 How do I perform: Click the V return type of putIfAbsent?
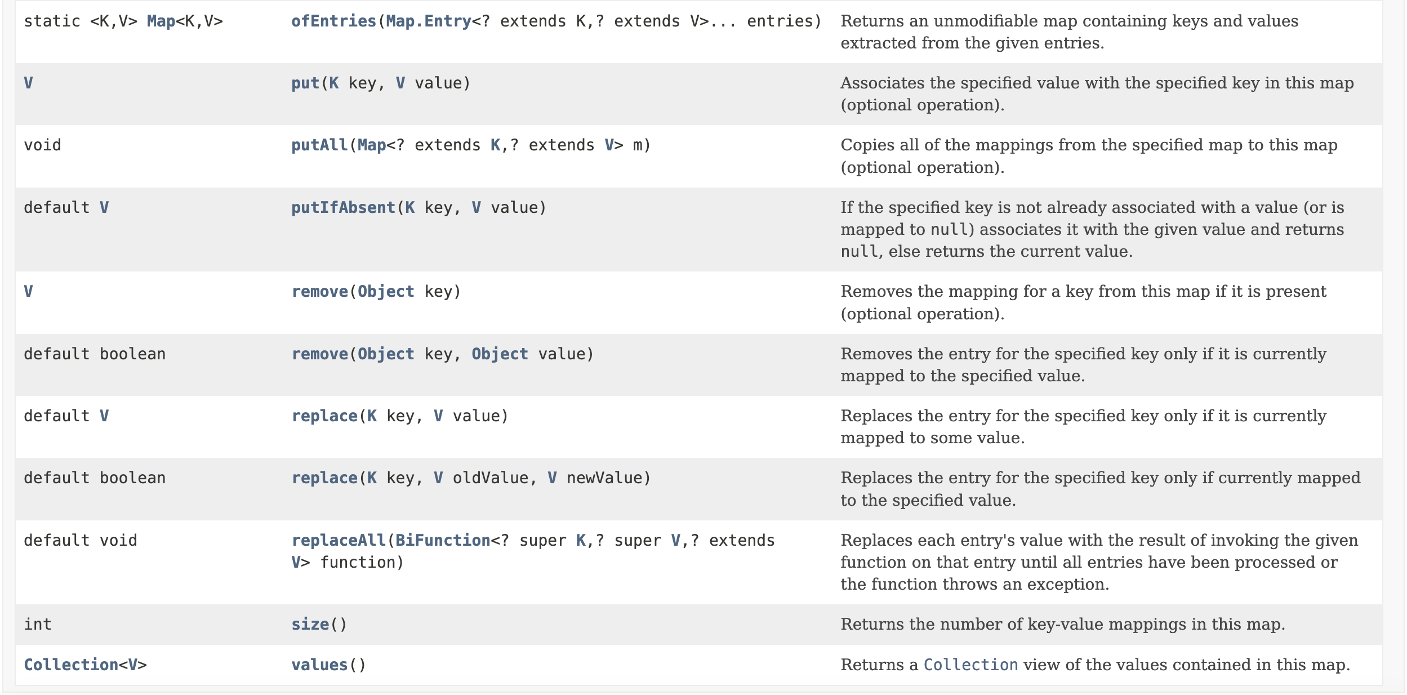pyautogui.click(x=104, y=208)
